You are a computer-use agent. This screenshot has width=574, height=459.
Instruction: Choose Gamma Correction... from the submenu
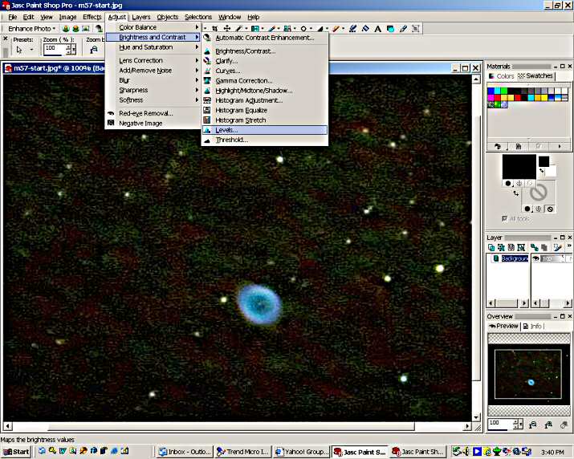265,80
